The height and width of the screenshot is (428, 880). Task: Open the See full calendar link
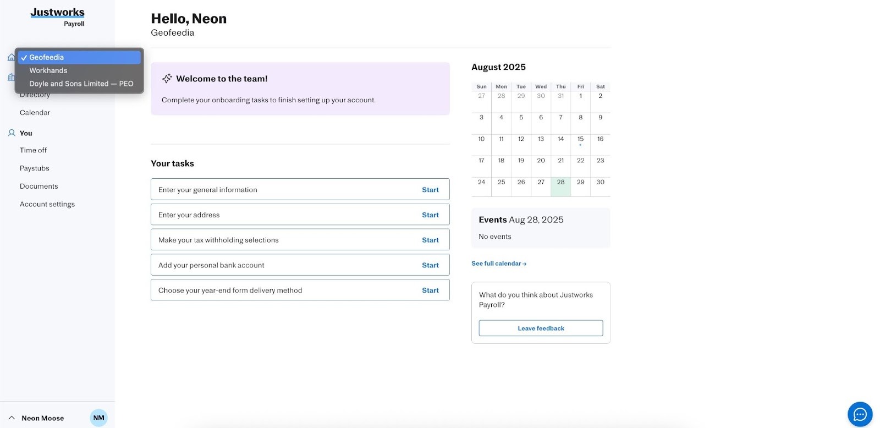[499, 264]
